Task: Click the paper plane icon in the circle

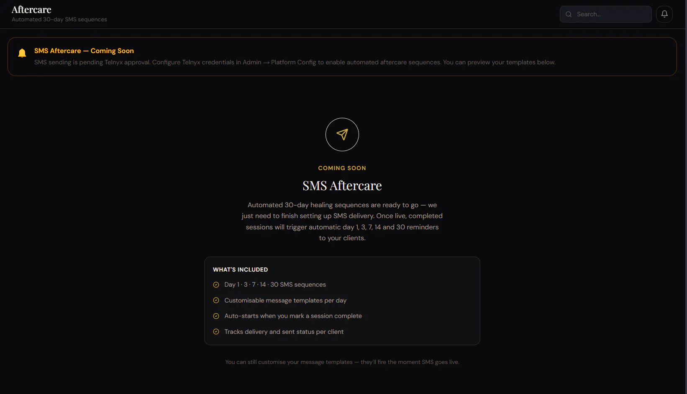Action: point(342,135)
